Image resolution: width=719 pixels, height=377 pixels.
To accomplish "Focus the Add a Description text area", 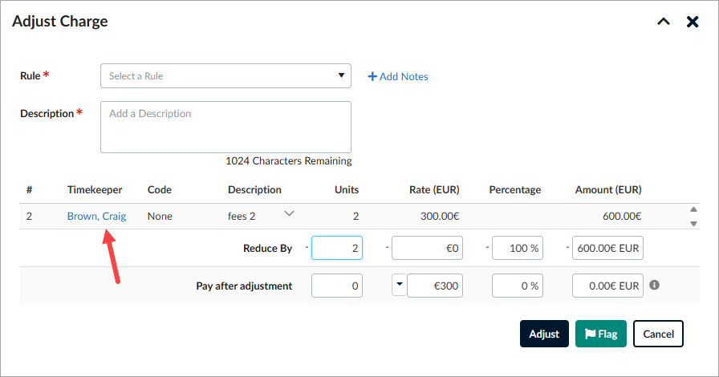I will point(225,127).
